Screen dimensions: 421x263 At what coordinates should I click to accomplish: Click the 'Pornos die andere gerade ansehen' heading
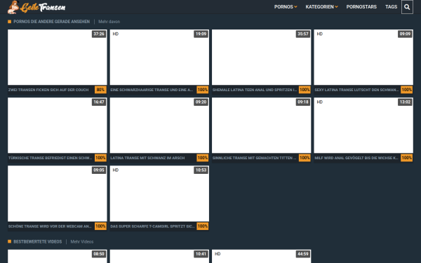pyautogui.click(x=51, y=22)
